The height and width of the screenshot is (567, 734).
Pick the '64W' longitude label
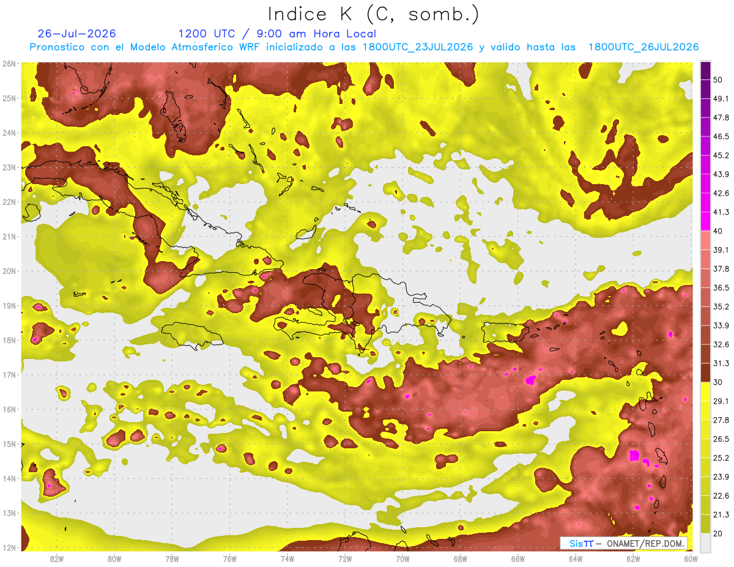click(576, 558)
